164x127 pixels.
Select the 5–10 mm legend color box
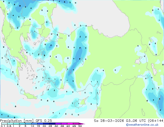28,124
